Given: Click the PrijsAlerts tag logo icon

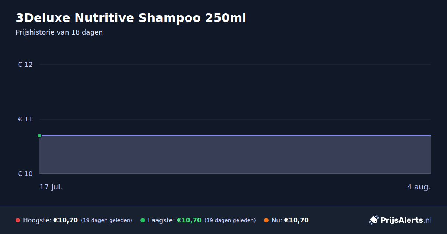Looking at the screenshot, I should 374,220.
